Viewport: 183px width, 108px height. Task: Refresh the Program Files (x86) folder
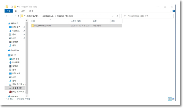point(117,16)
